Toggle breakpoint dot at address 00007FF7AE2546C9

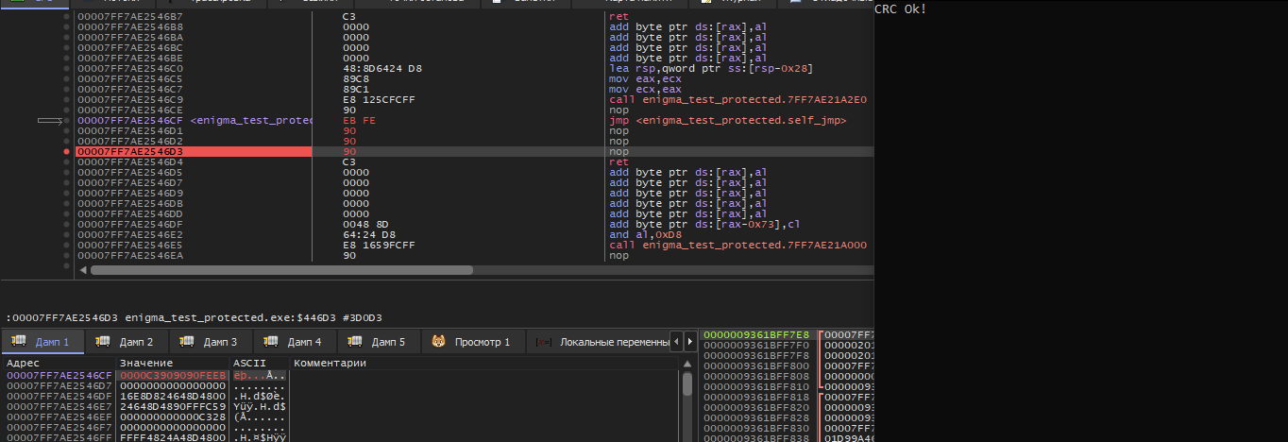pos(65,99)
